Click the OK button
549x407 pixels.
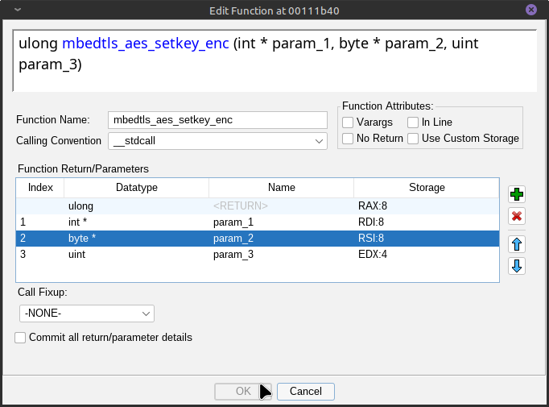click(x=243, y=391)
